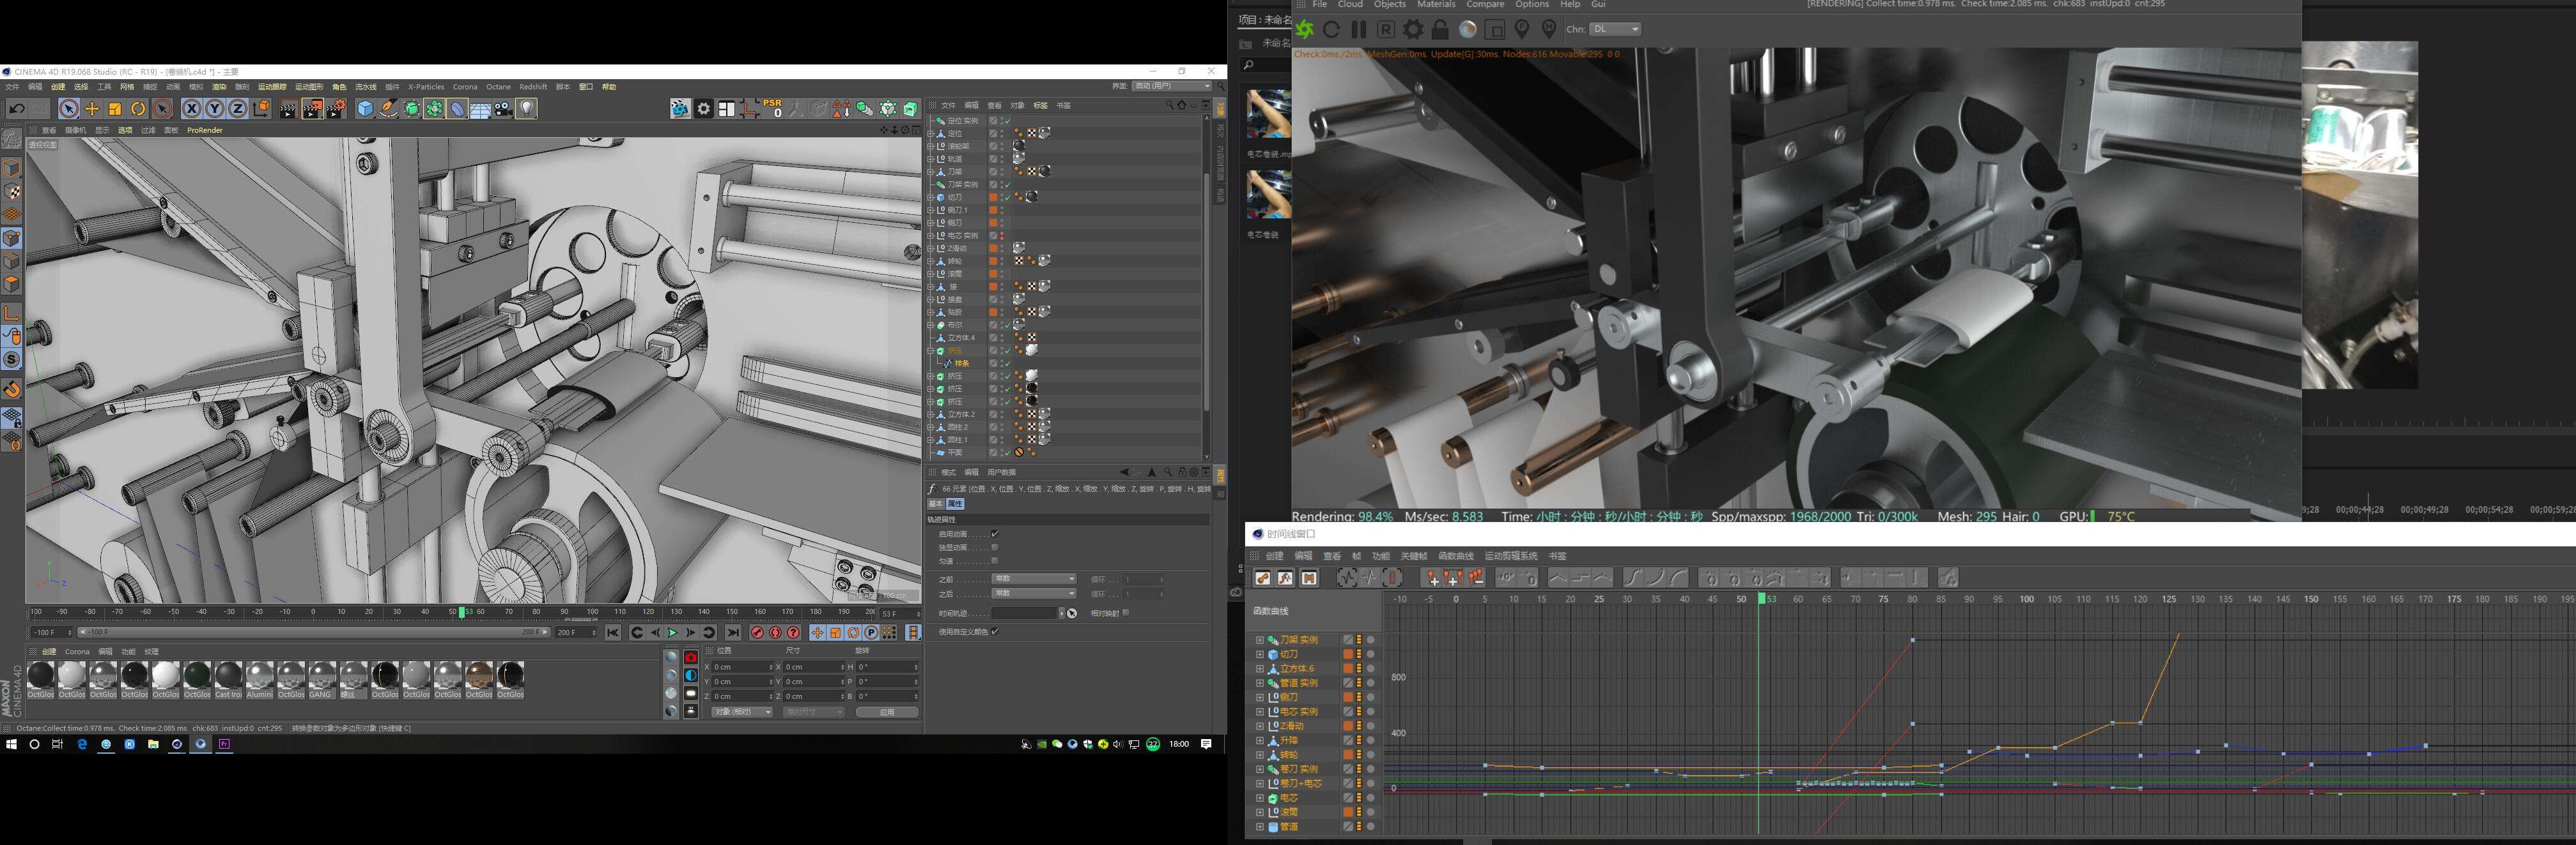The height and width of the screenshot is (845, 2576).
Task: Click the Rotate tool icon
Action: point(138,109)
